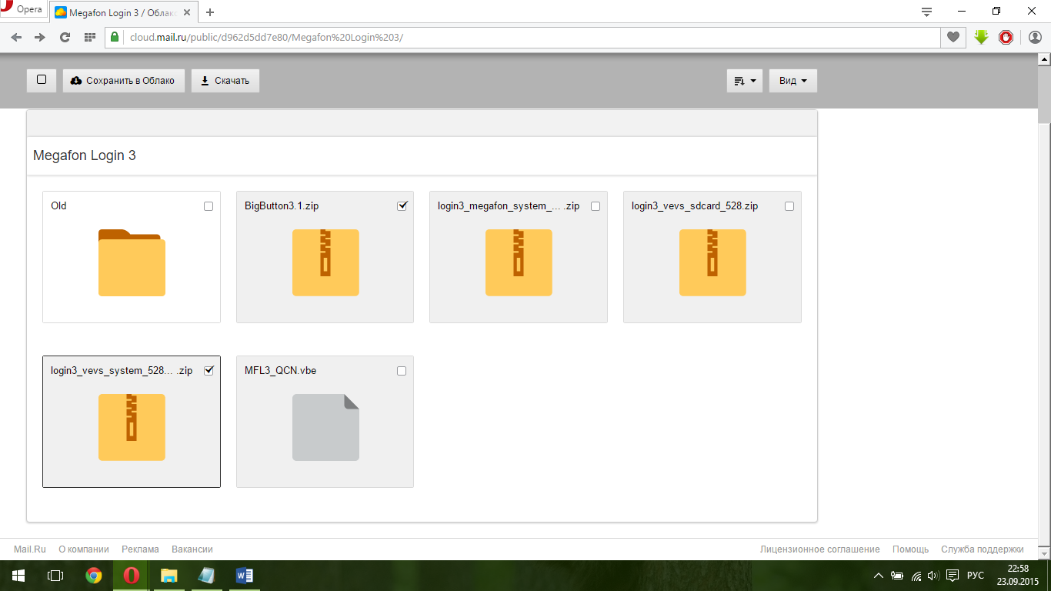Screen dimensions: 1051x591
Task: Check the login3_megafon_system zip checkbox
Action: point(596,206)
